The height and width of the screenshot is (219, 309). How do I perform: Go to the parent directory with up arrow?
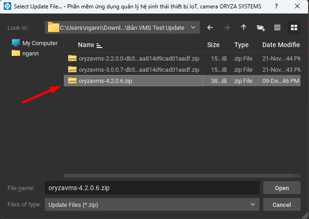[x=244, y=27]
